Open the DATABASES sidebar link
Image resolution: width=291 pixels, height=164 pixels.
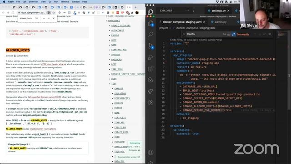pos(114,21)
